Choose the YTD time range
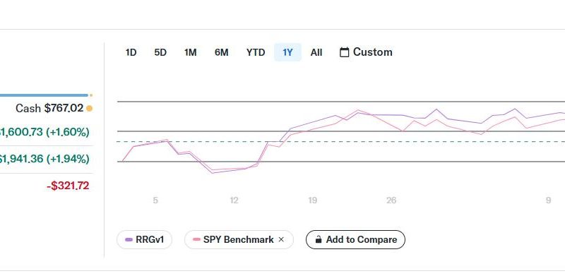 [x=256, y=53]
